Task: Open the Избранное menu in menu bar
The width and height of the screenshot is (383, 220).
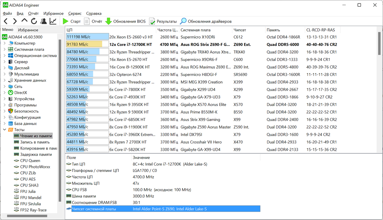Action: pyautogui.click(x=54, y=13)
